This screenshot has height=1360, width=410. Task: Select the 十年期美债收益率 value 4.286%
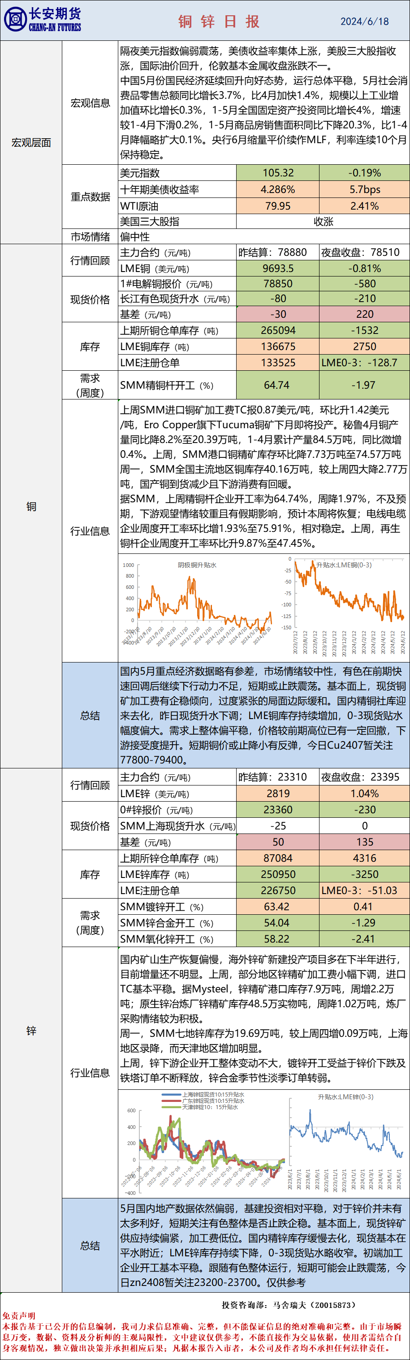coord(278,189)
